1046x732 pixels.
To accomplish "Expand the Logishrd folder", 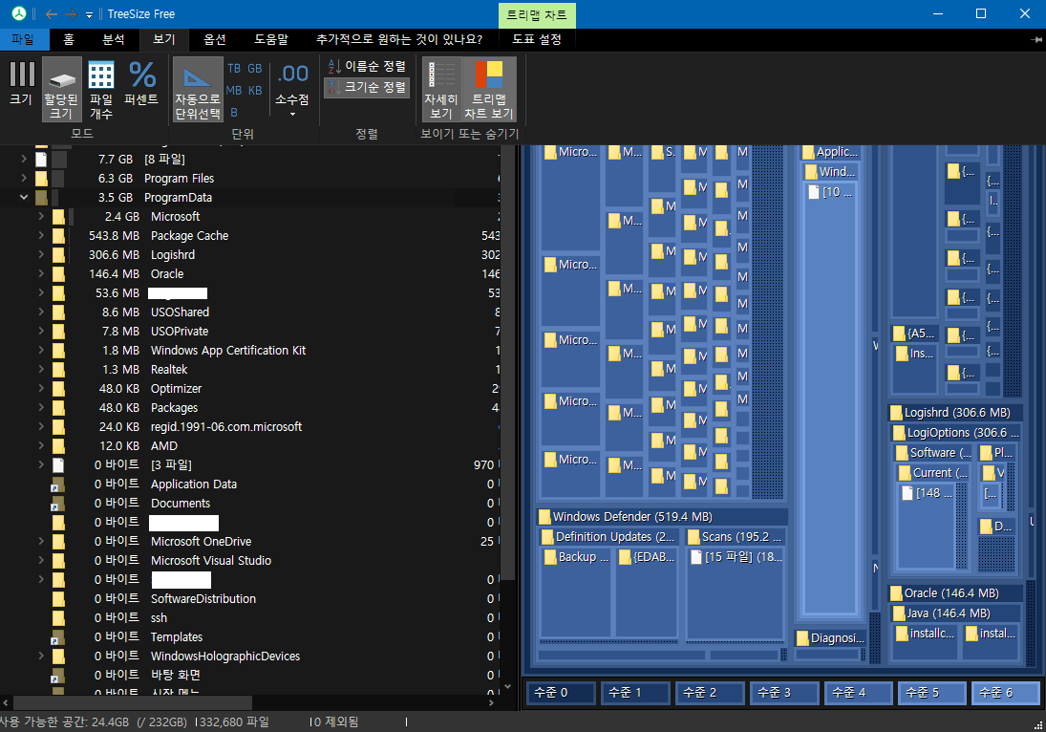I will coord(41,254).
